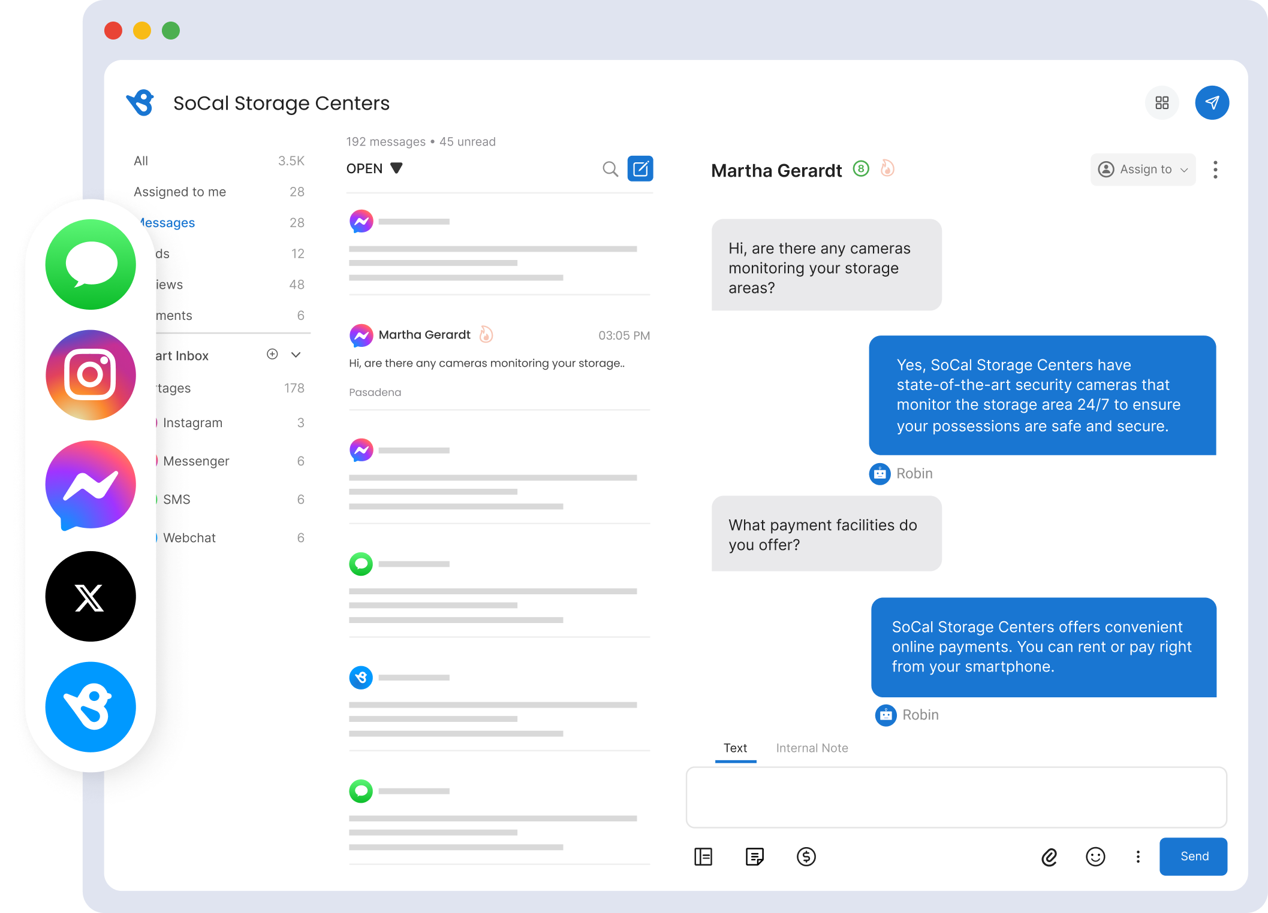Attach a file using the paperclip icon
This screenshot has height=913, width=1268.
coord(1050,857)
